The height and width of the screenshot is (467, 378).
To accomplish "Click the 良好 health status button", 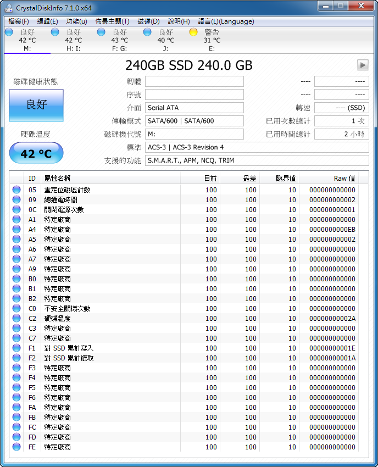I will click(x=36, y=105).
